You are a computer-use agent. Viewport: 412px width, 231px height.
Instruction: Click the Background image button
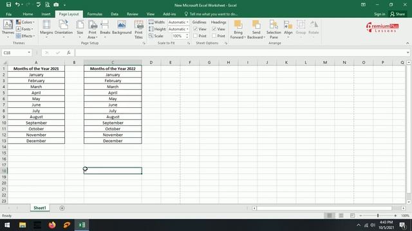point(122,28)
